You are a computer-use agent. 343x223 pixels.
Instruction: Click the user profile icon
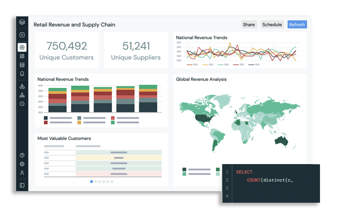pos(22,173)
